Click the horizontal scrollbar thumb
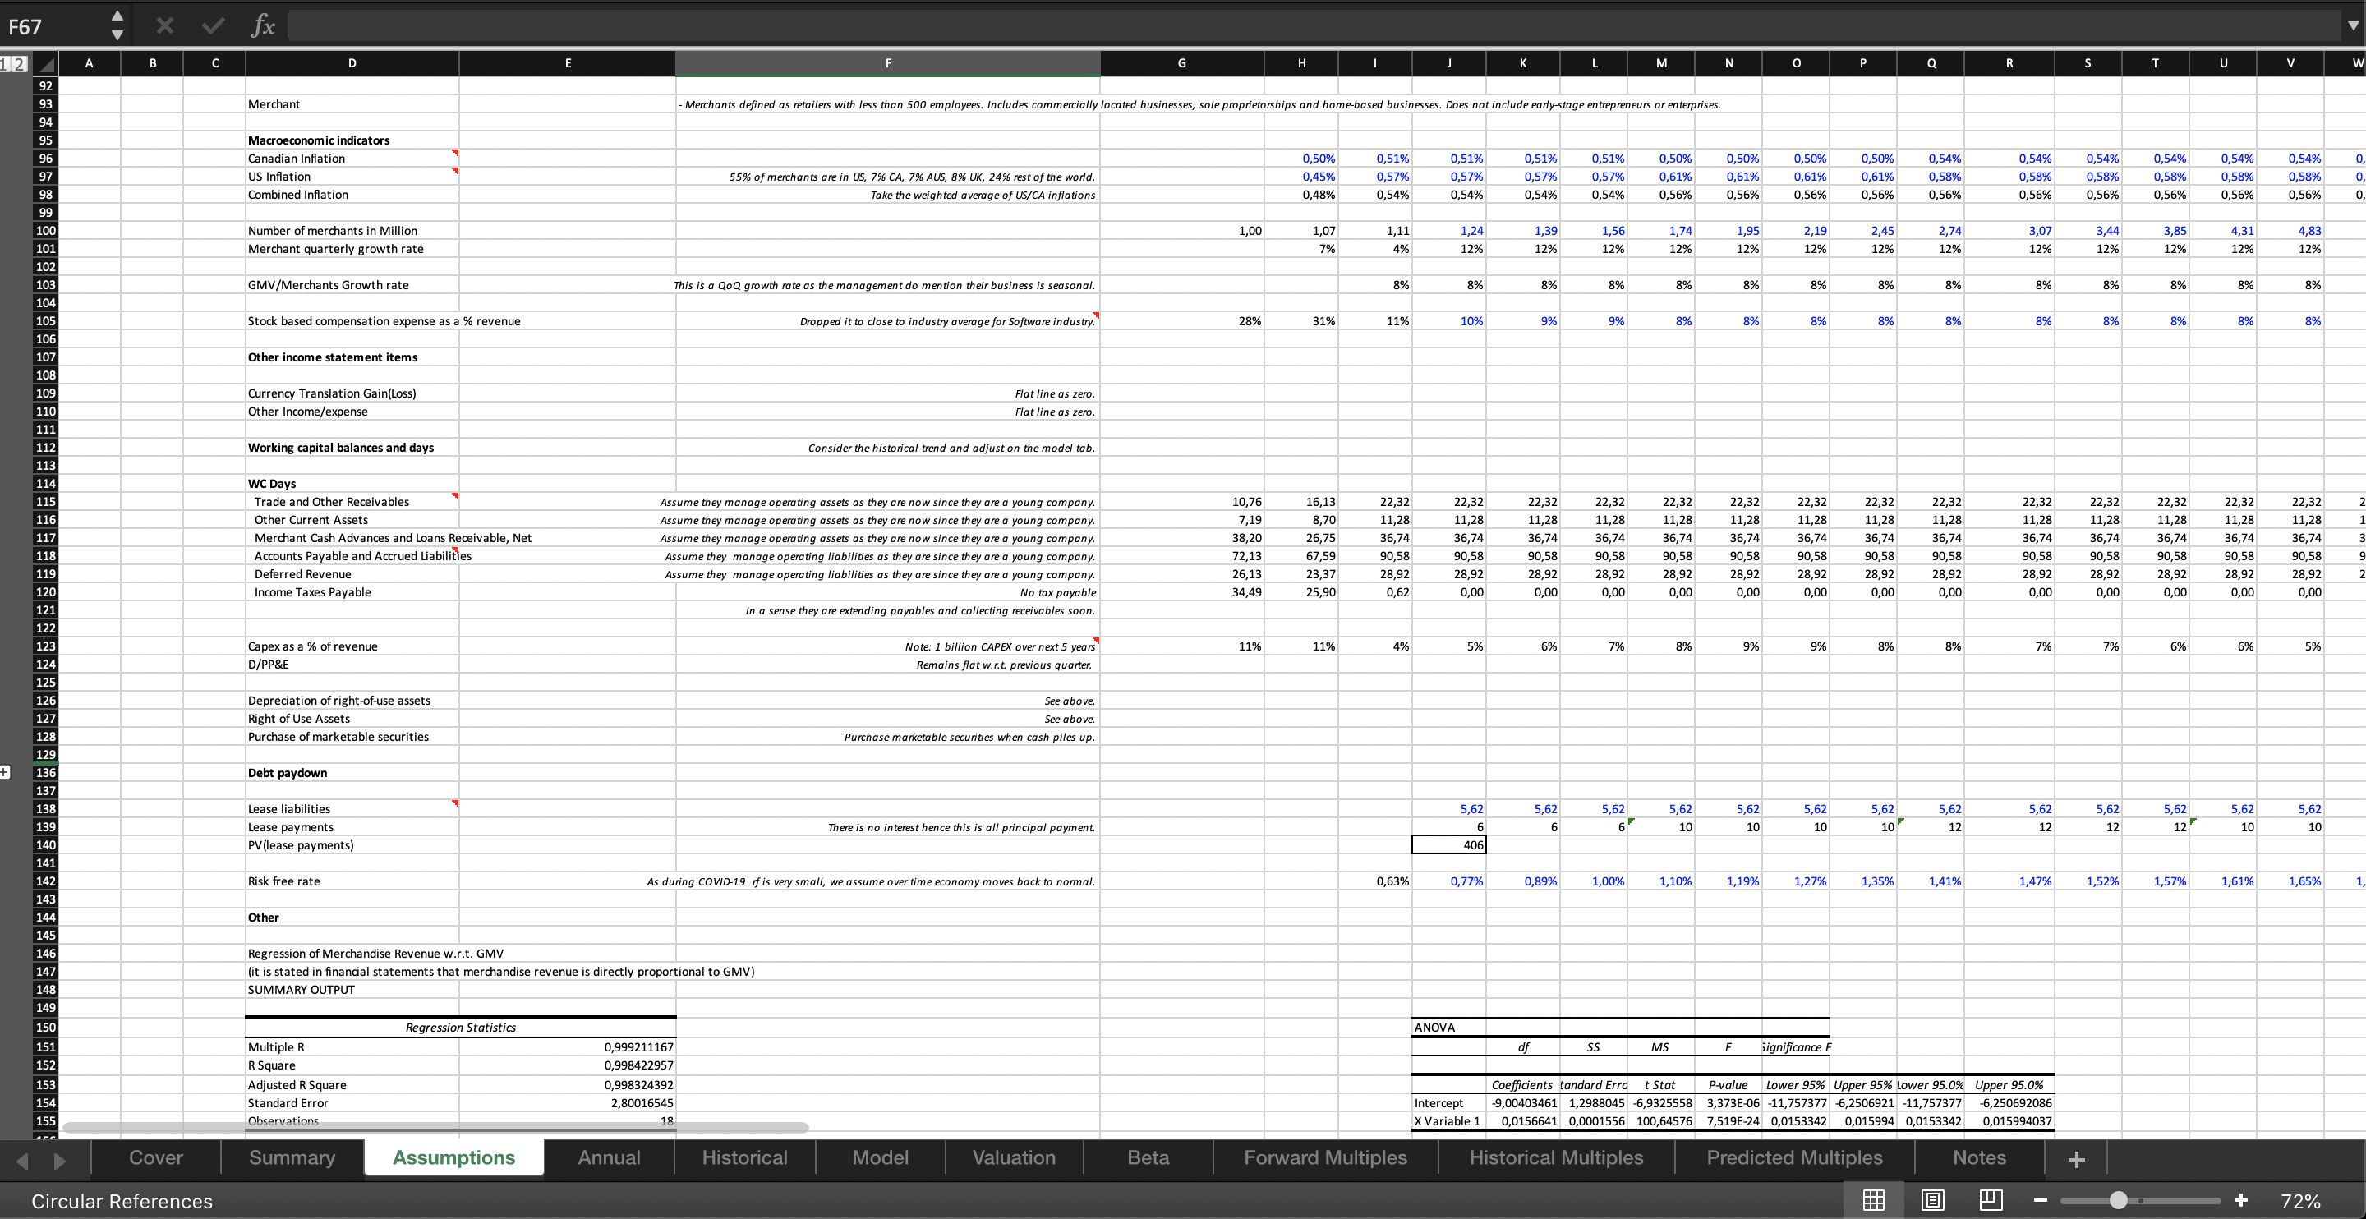Image resolution: width=2366 pixels, height=1219 pixels. pos(435,1127)
